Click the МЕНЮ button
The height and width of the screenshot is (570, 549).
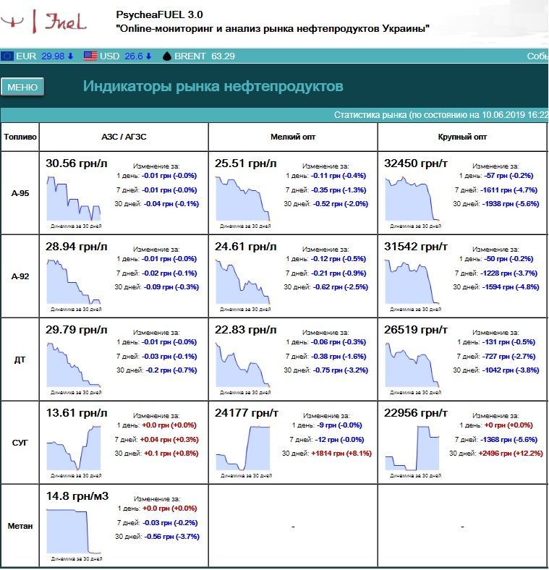tap(22, 87)
